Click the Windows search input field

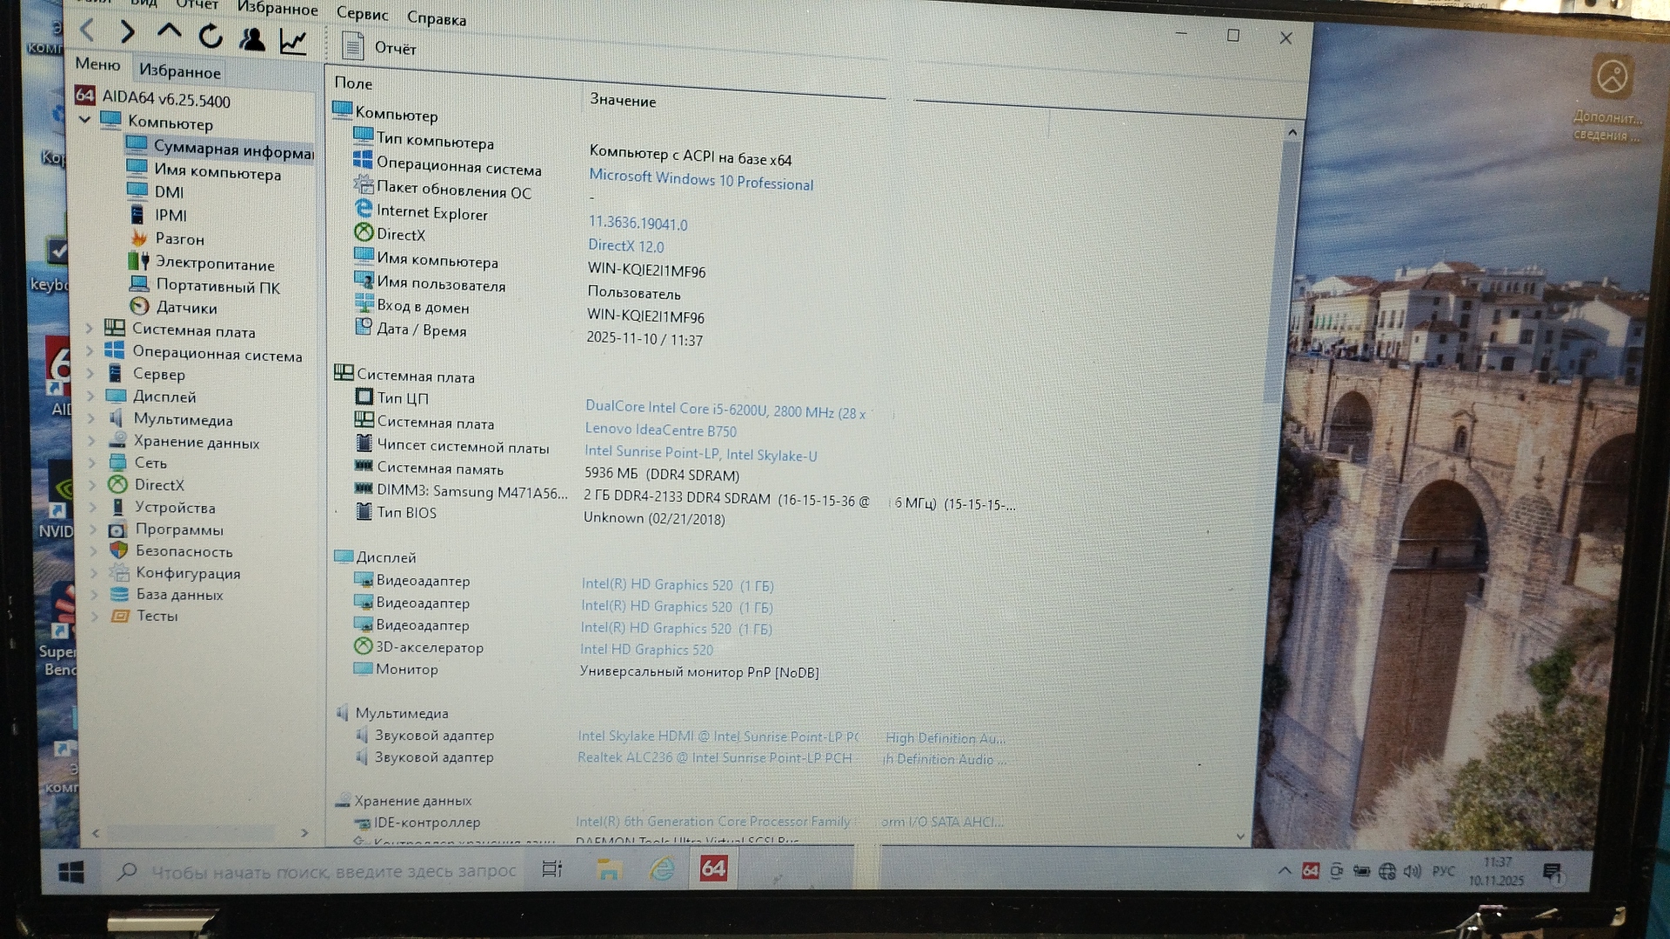click(334, 870)
